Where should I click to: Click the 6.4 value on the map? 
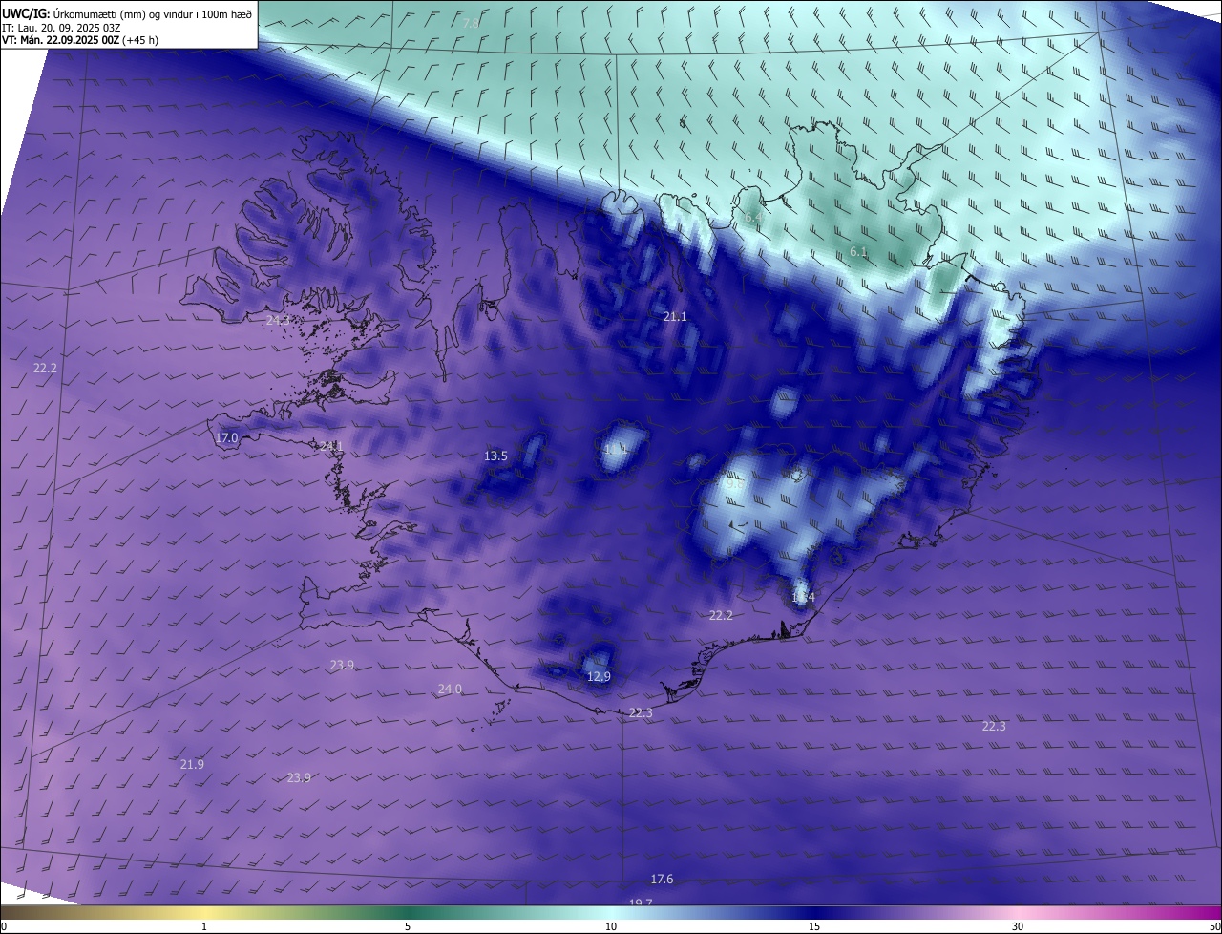point(753,218)
